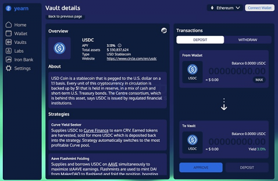Open the Curve Finance link
278x181 pixels.
pyautogui.click(x=96, y=130)
